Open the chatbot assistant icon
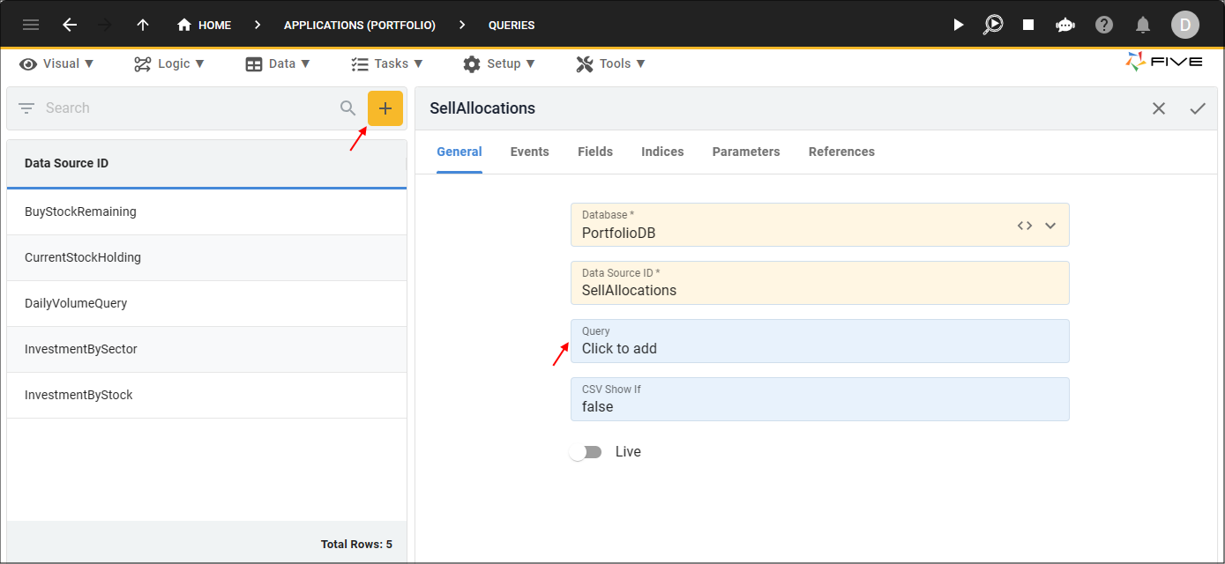The image size is (1225, 564). pyautogui.click(x=1064, y=25)
